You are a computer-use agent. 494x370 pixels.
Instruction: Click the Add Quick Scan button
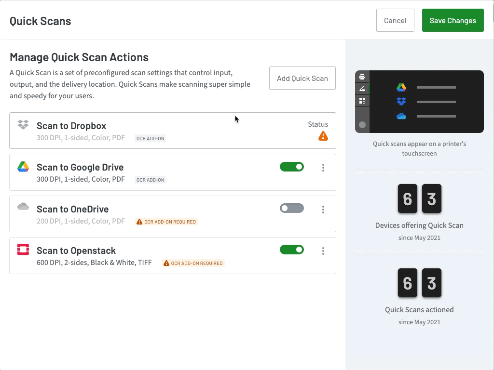302,78
